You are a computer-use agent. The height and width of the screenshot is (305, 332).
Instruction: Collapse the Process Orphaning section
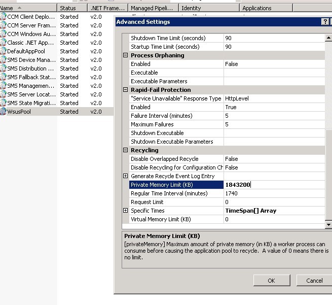tap(125, 55)
